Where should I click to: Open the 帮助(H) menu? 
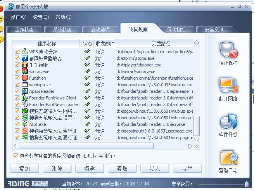pyautogui.click(x=63, y=17)
